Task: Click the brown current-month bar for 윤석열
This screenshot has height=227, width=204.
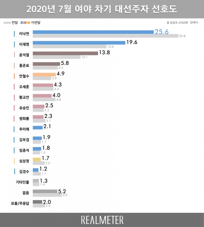Action: click(x=65, y=53)
